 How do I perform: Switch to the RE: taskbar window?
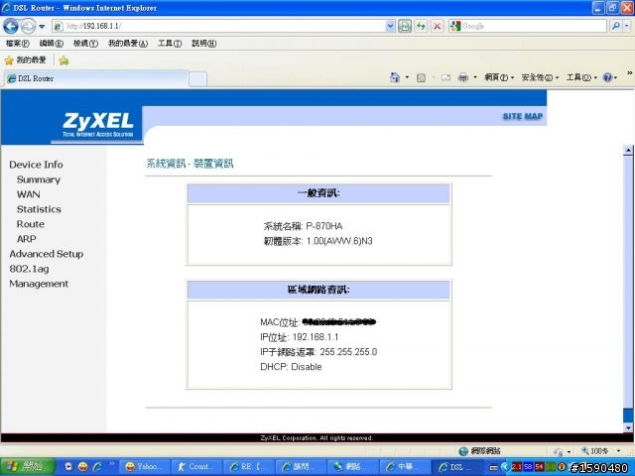(x=248, y=467)
